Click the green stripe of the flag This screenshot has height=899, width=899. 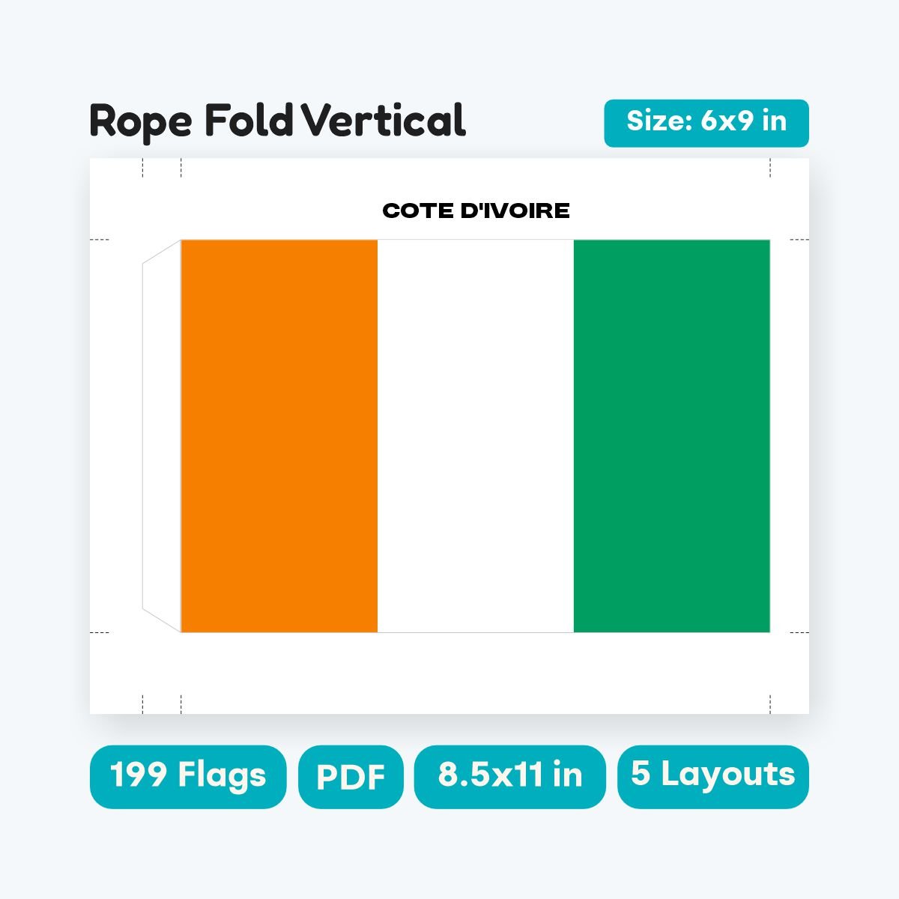[672, 436]
